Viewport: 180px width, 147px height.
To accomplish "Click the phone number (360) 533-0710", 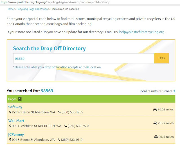I will tap(72, 139).
